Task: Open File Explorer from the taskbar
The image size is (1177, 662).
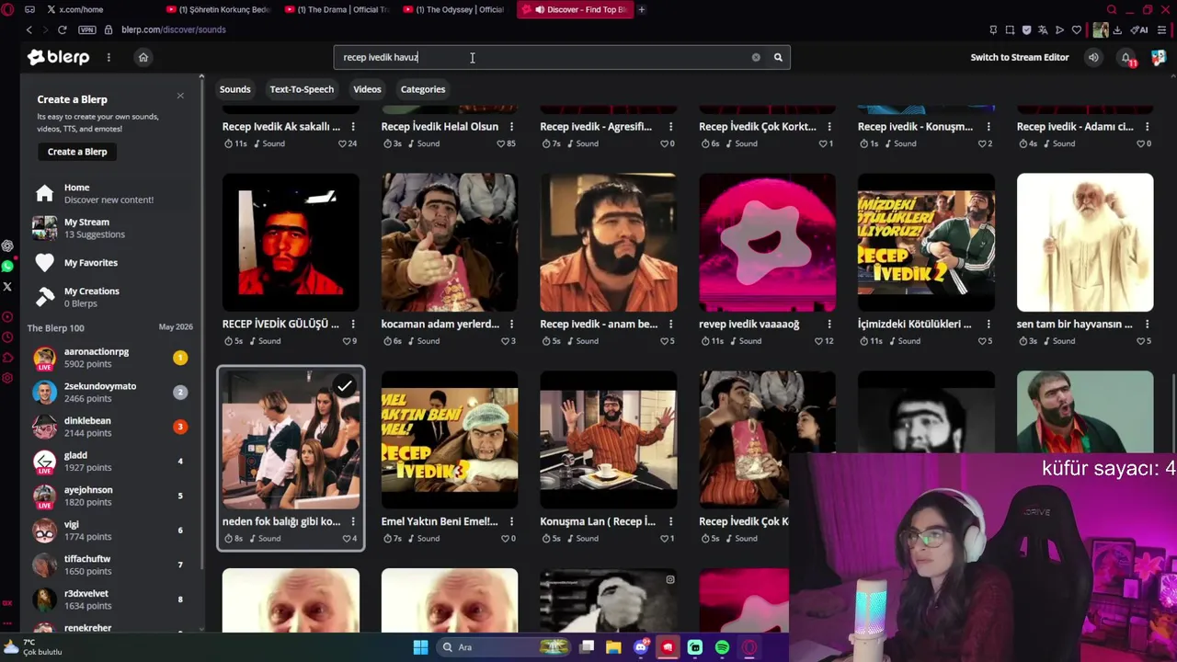Action: click(x=613, y=647)
